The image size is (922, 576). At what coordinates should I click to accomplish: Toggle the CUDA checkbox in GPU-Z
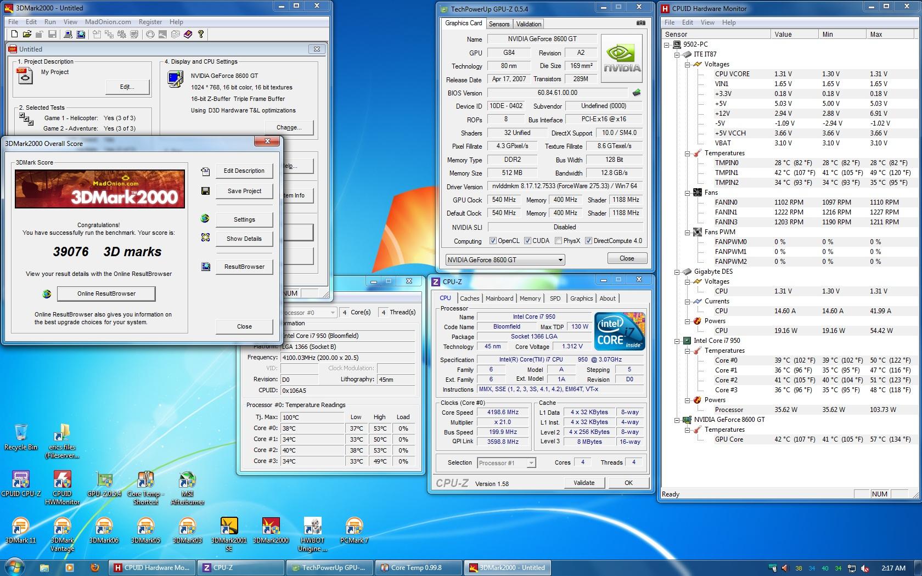(527, 241)
